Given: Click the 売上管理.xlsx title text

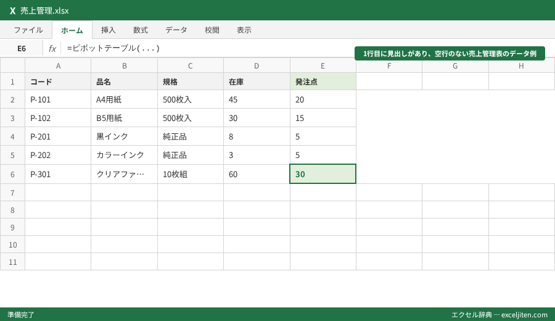Looking at the screenshot, I should [x=44, y=10].
